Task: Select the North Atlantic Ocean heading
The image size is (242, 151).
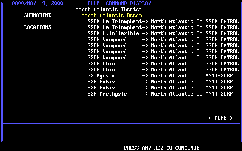Action: [x=112, y=15]
